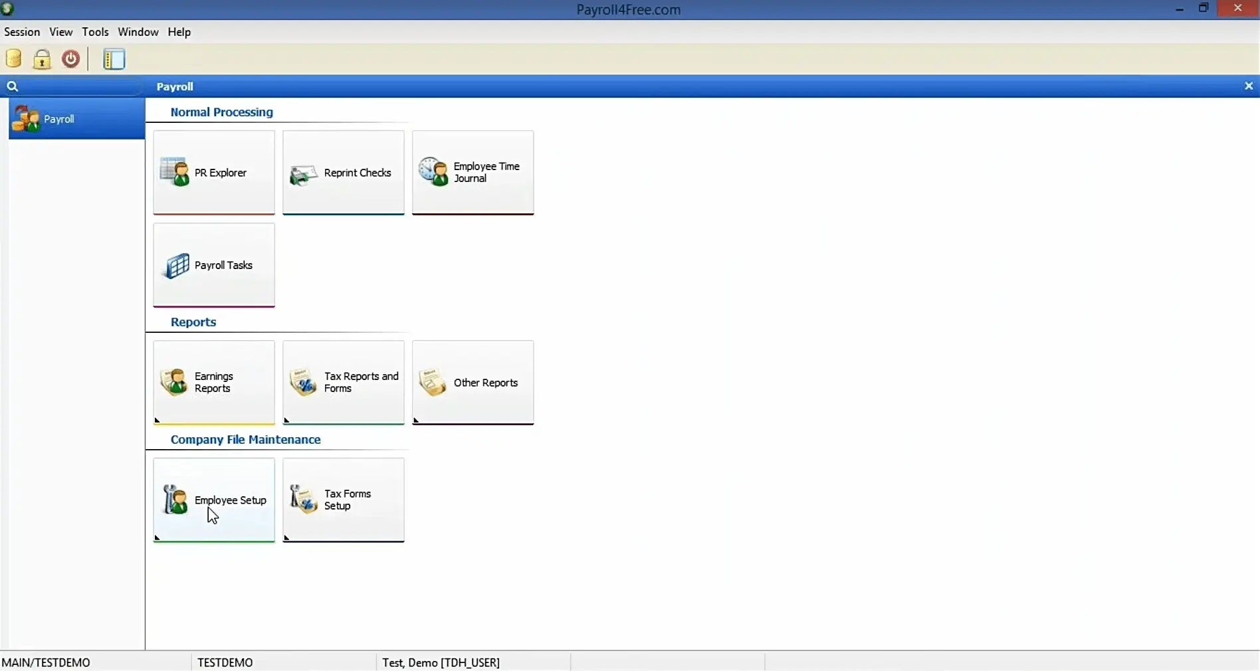Launch the Reprint Checks tool
This screenshot has height=671, width=1260.
click(x=343, y=172)
